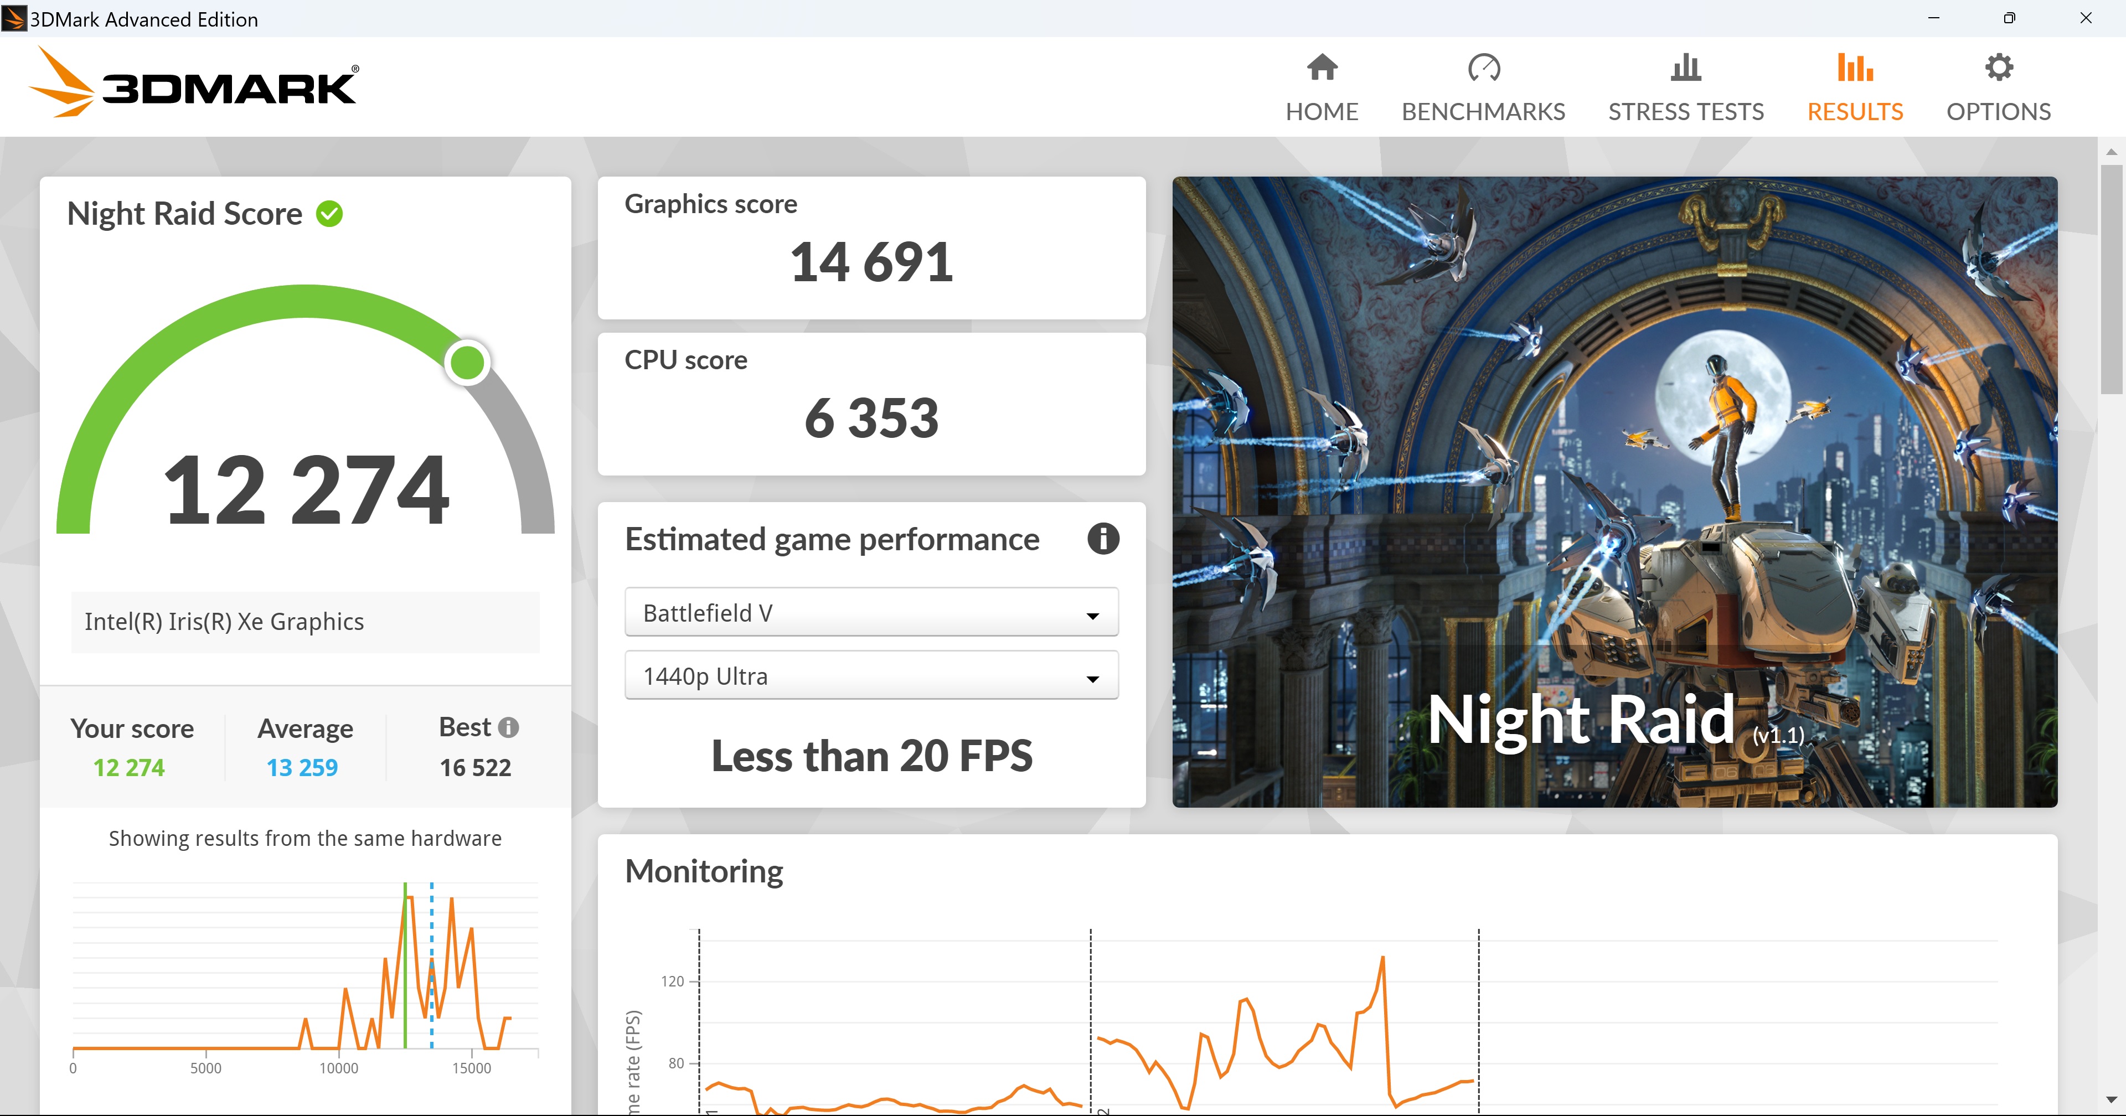Click the score gauge green knob
Screen dimensions: 2126x1116
(468, 363)
